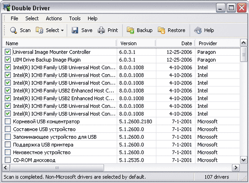Screen dimensions: 249x183
Task: Check the Составное USB устройство driver
Action: 7,129
